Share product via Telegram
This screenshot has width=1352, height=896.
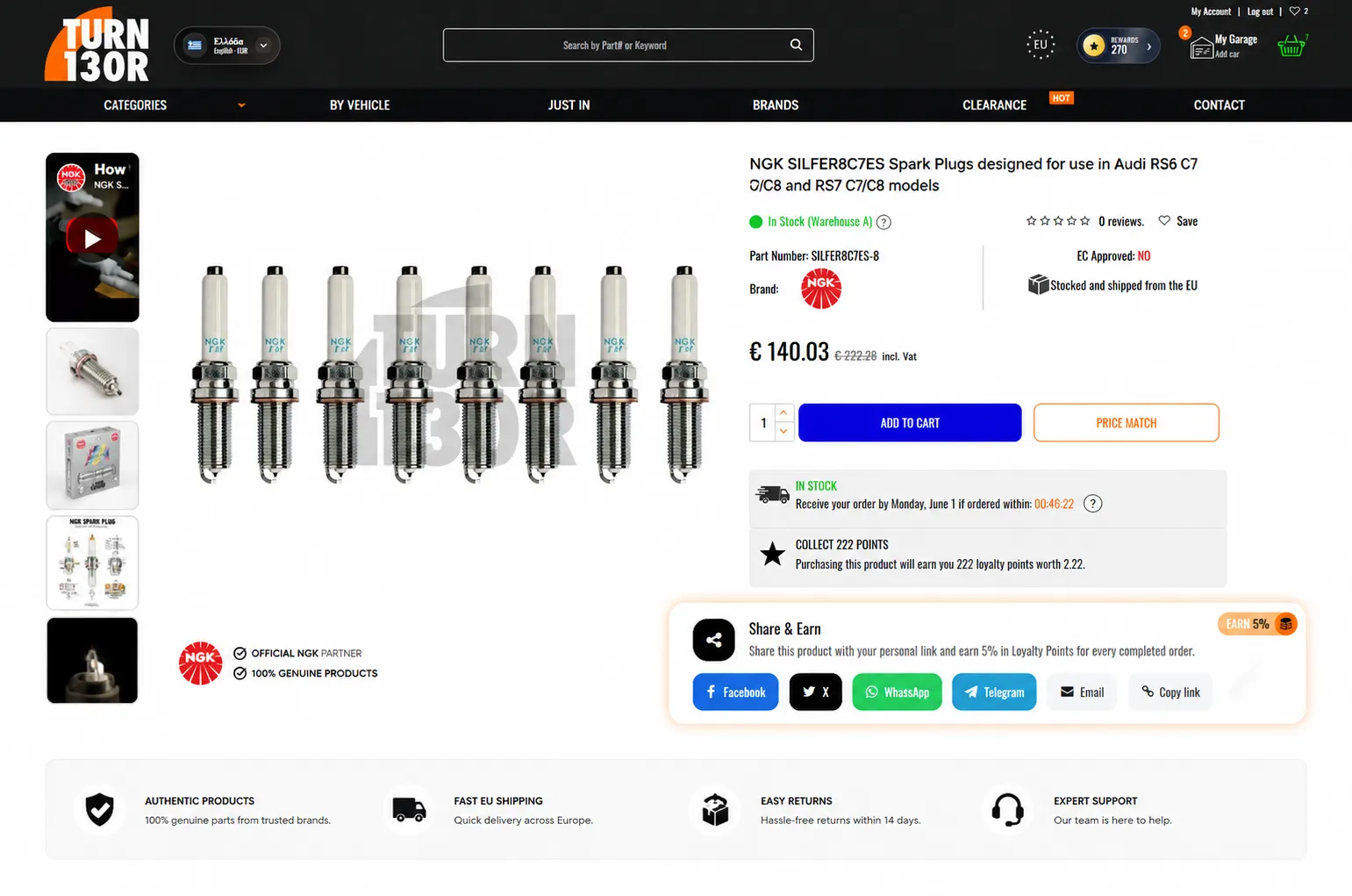click(x=994, y=692)
